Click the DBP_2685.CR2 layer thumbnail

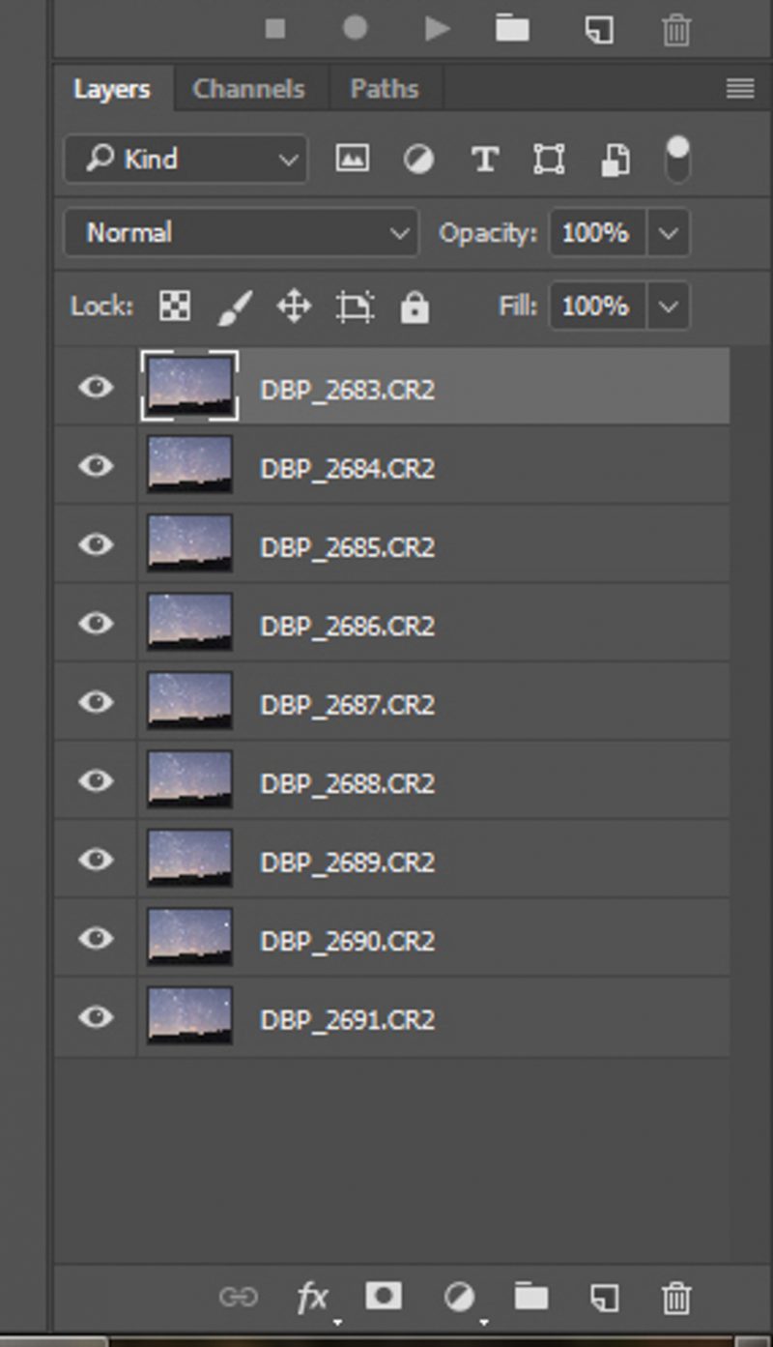189,545
